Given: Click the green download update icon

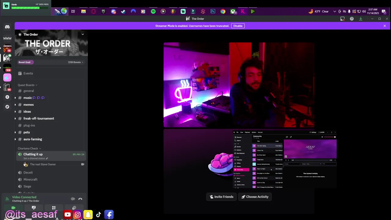Looking at the screenshot, I should [360, 19].
